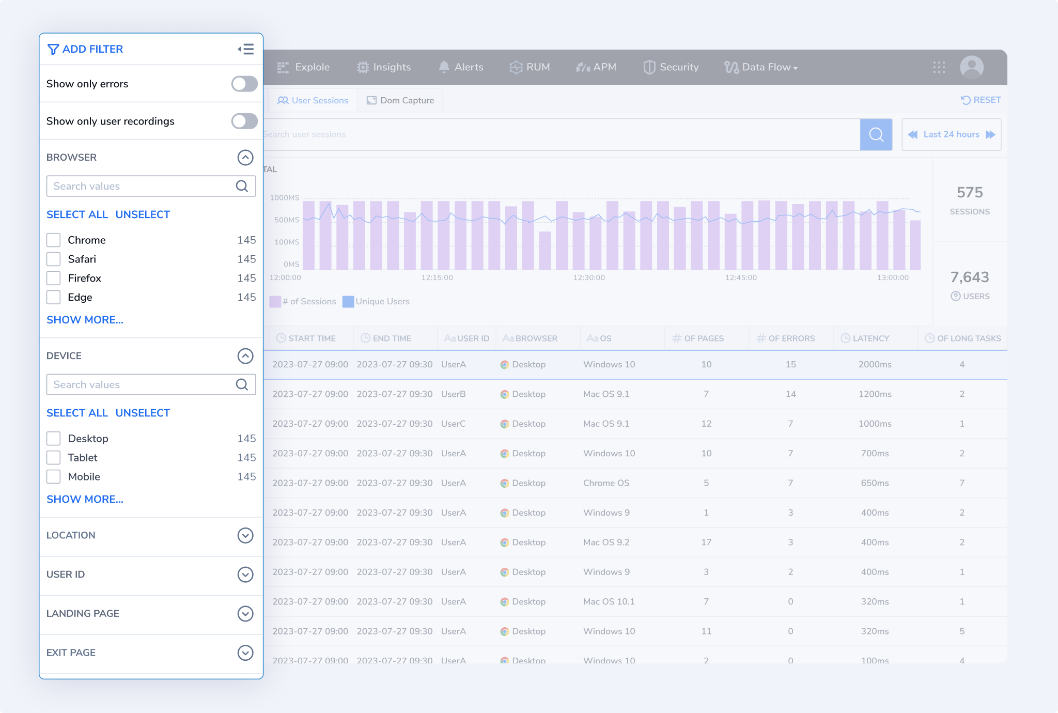Image resolution: width=1058 pixels, height=713 pixels.
Task: Click the 2000ms latency cell
Action: coord(875,364)
